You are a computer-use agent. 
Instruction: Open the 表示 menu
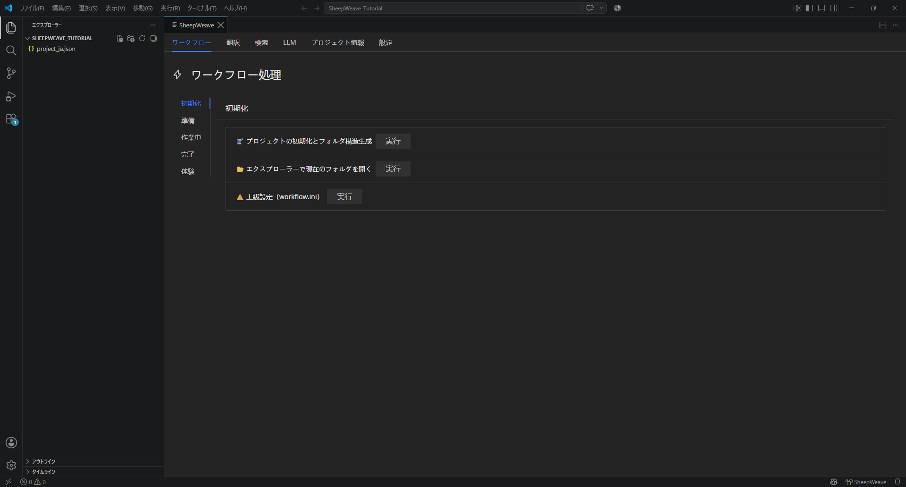coord(115,8)
